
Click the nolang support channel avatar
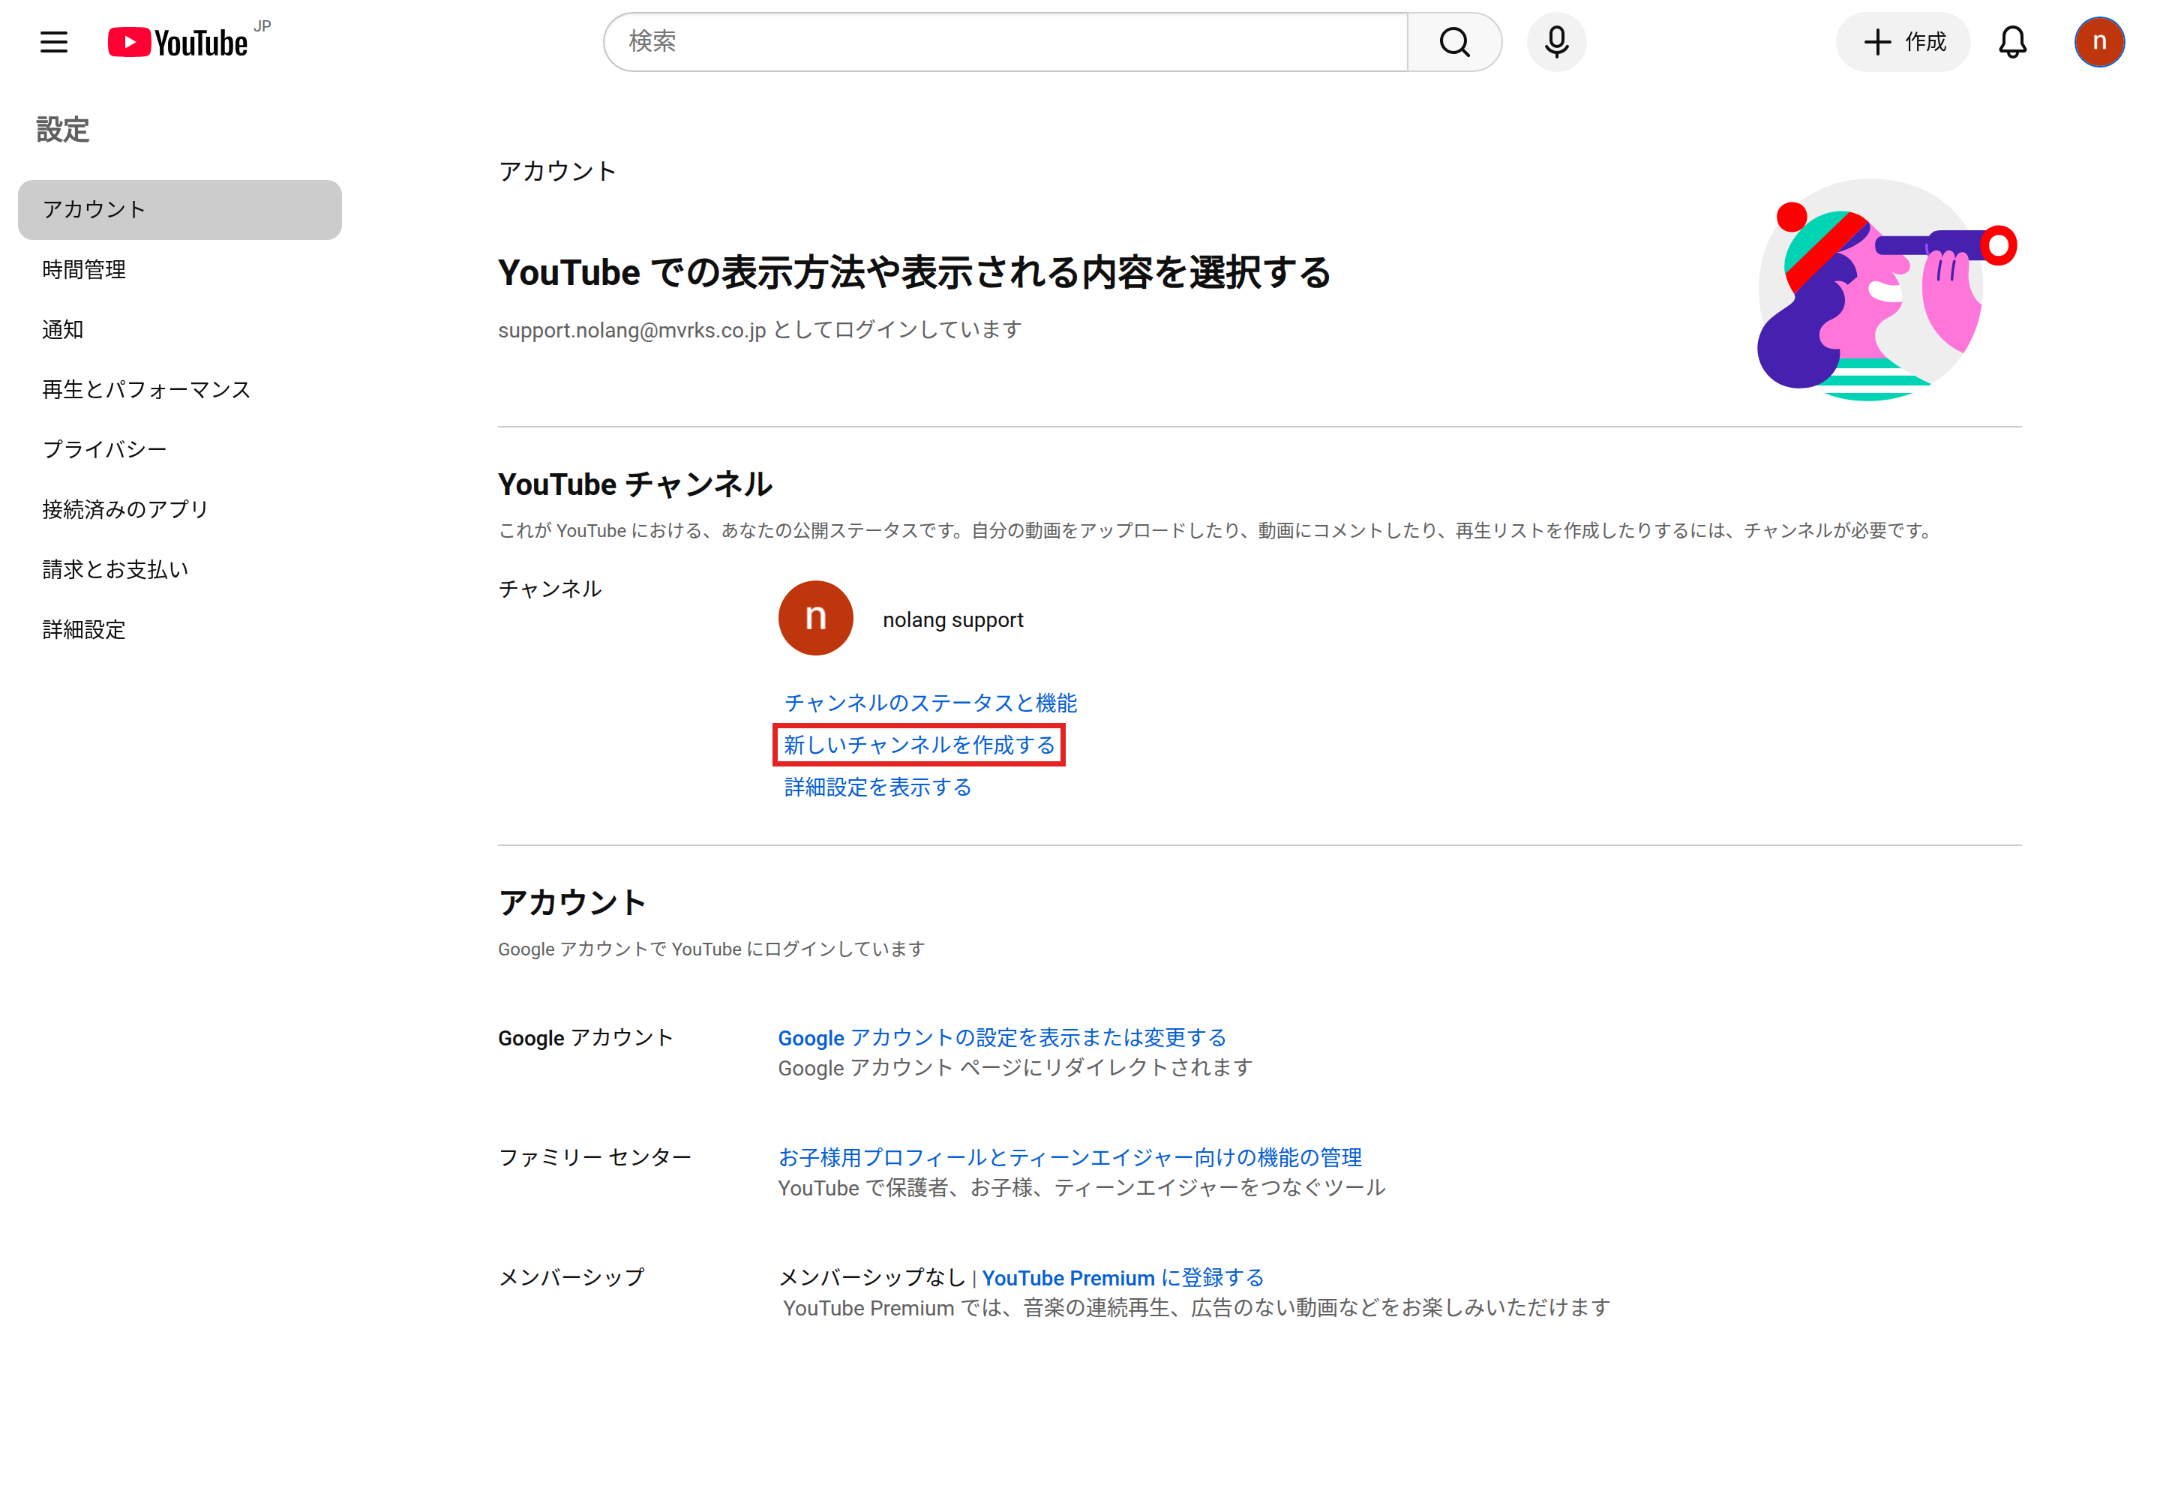pyautogui.click(x=815, y=617)
